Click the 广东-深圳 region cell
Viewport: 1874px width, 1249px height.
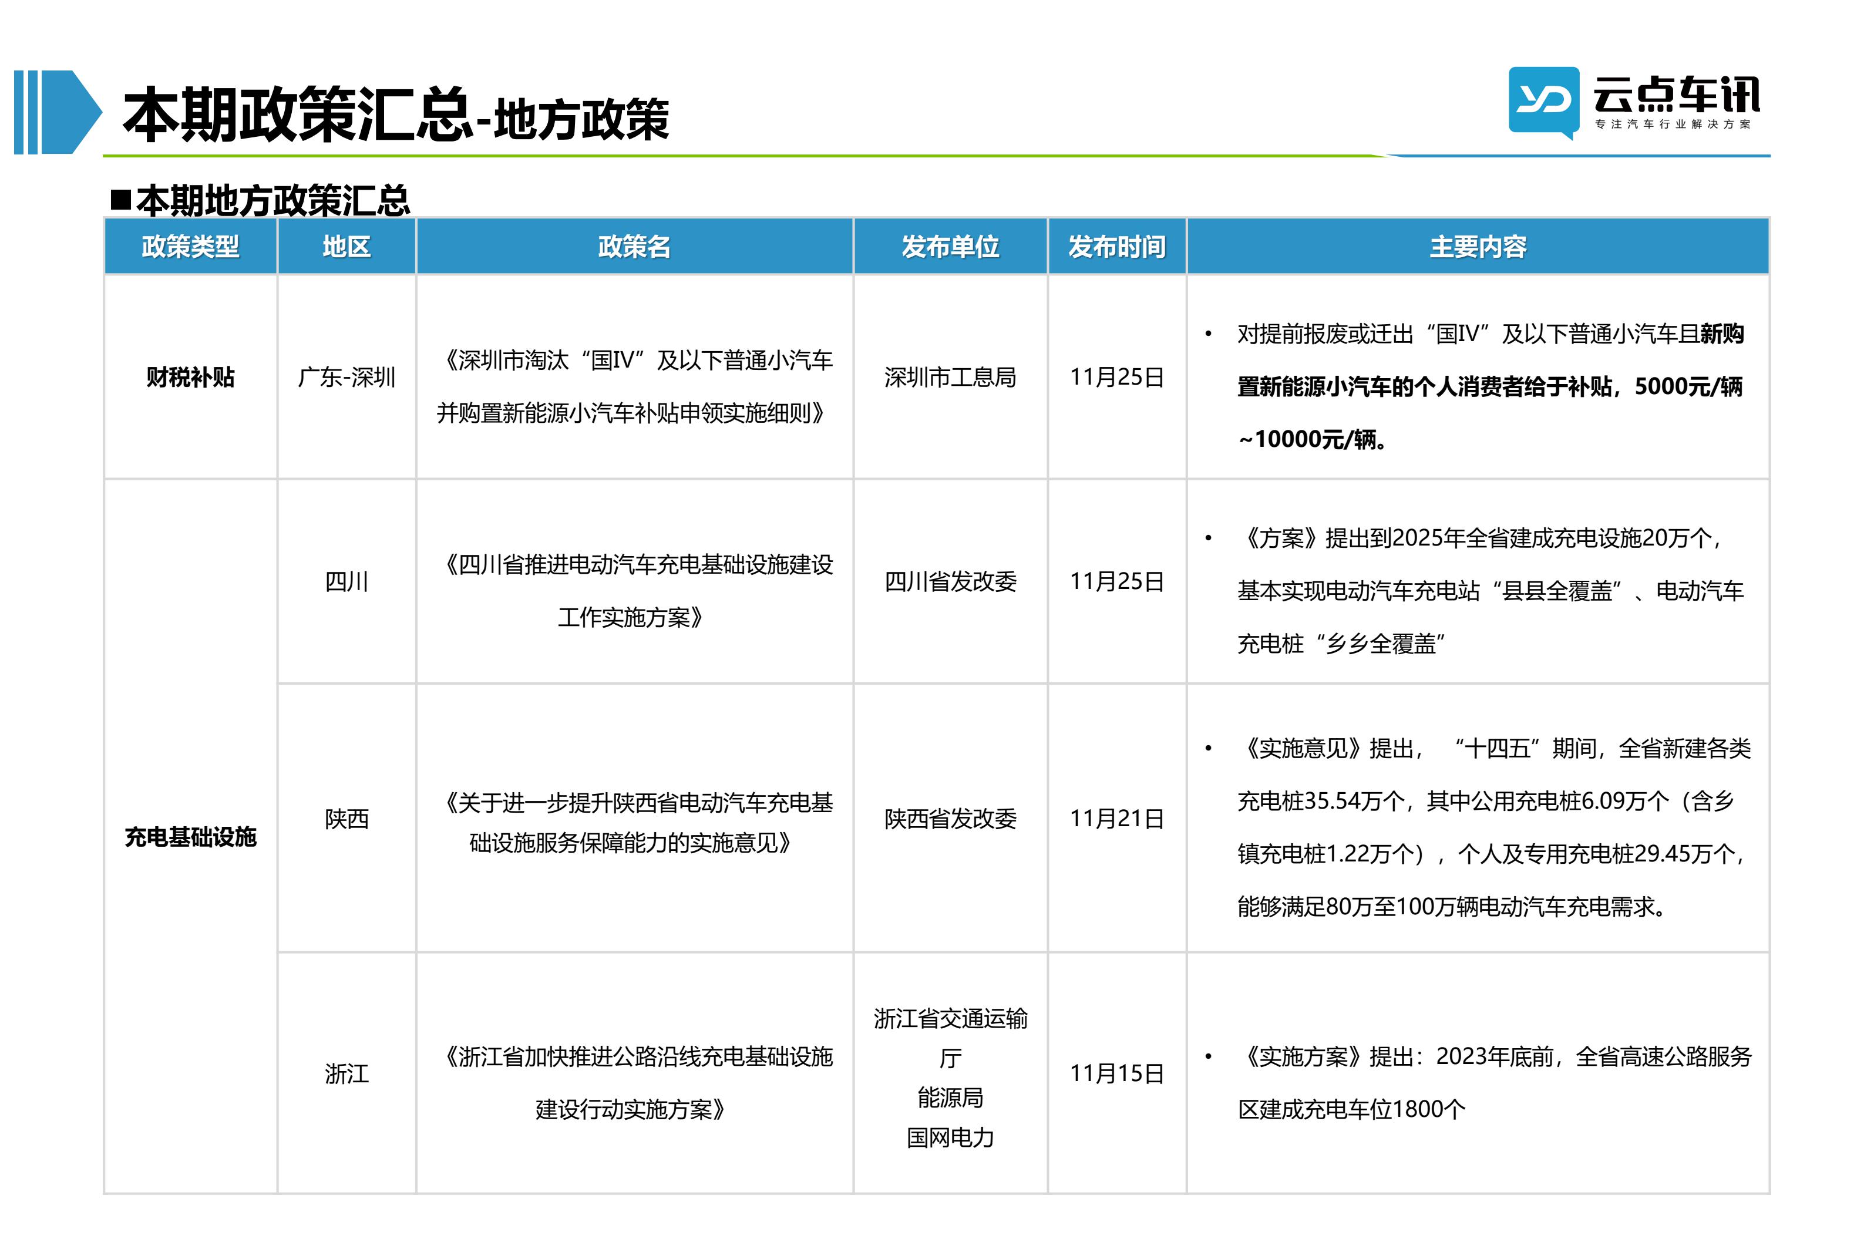(x=346, y=377)
